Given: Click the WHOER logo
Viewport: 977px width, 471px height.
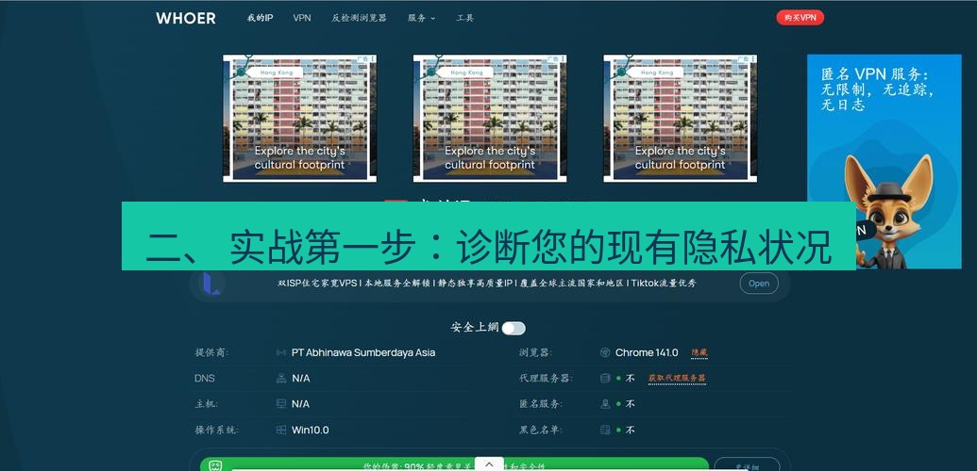Looking at the screenshot, I should pyautogui.click(x=186, y=18).
